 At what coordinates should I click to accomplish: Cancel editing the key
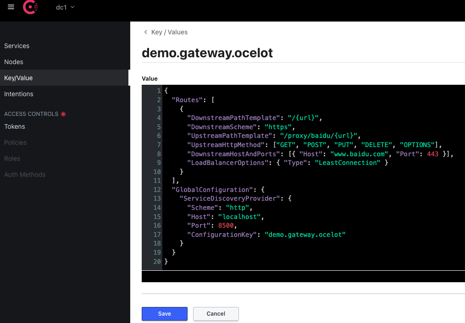216,314
